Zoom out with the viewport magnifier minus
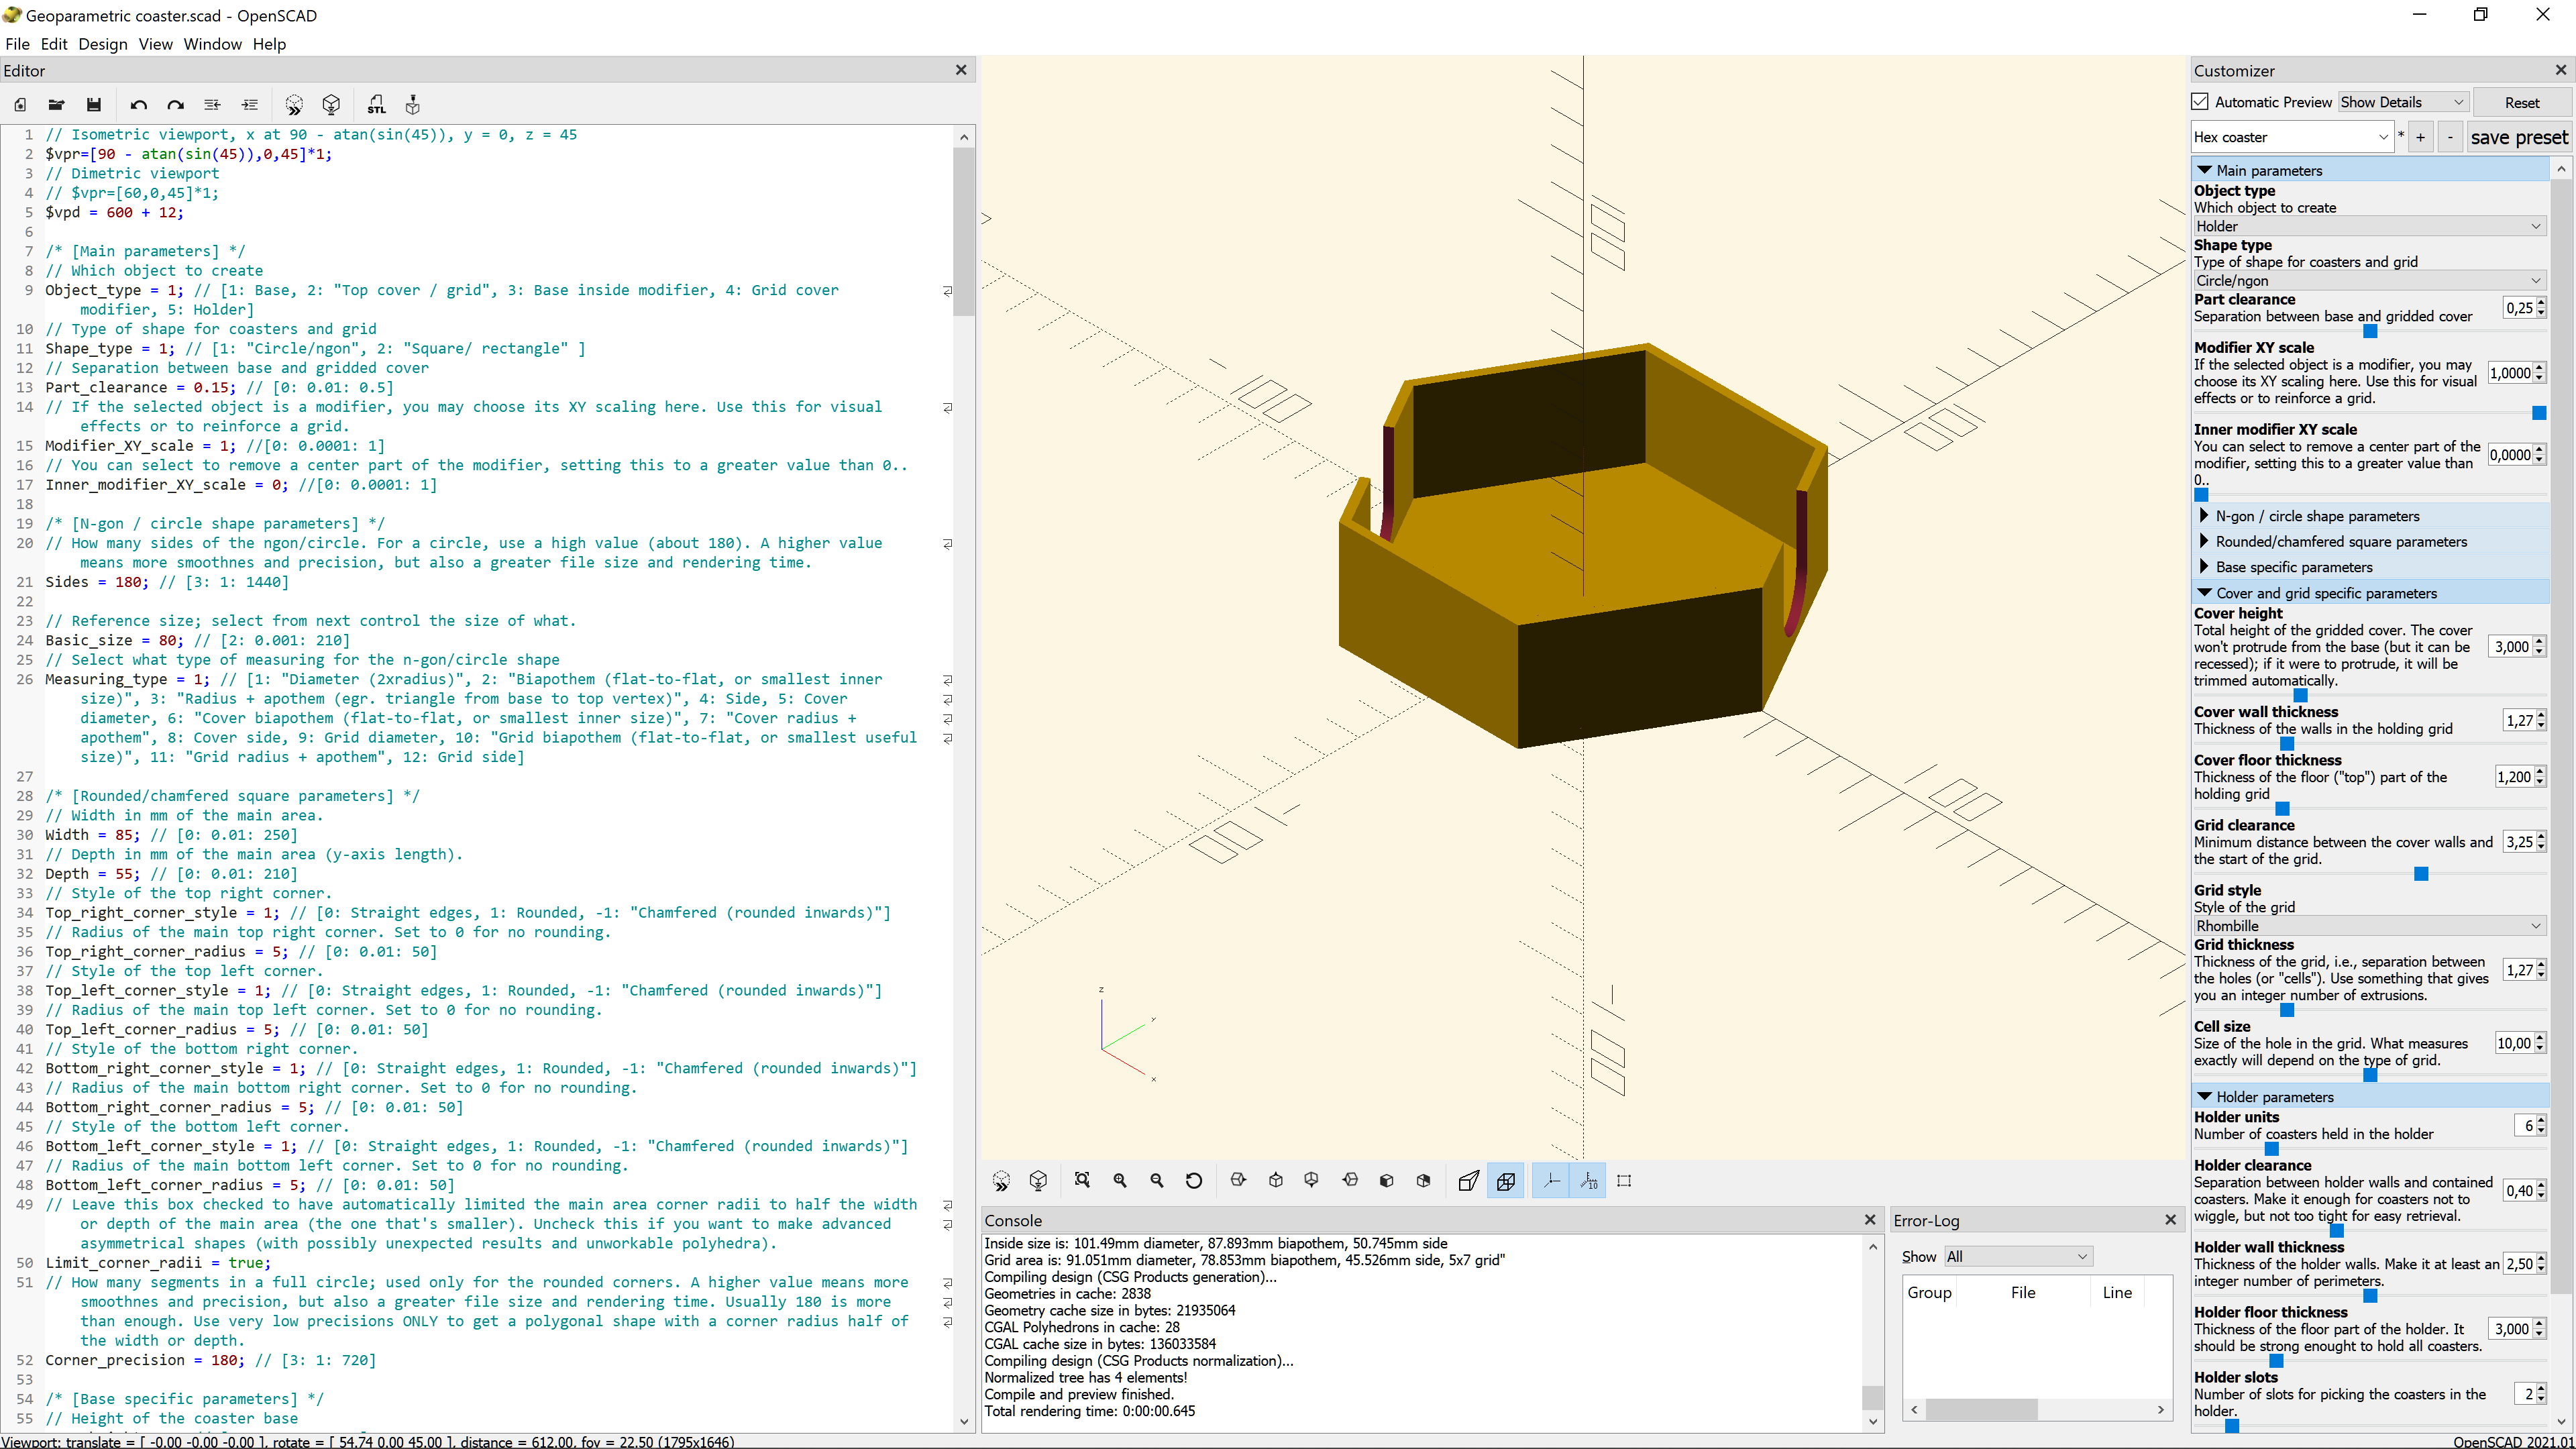Image resolution: width=2576 pixels, height=1449 pixels. [1157, 1181]
